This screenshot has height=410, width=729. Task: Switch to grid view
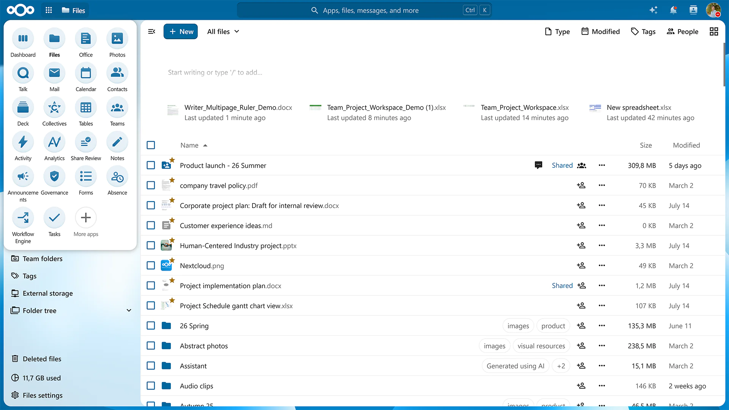click(x=714, y=32)
